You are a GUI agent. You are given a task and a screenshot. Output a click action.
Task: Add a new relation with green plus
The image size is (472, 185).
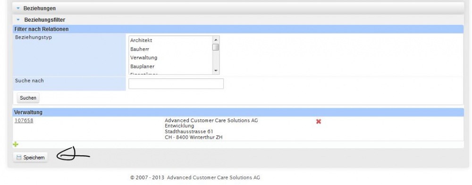click(16, 144)
